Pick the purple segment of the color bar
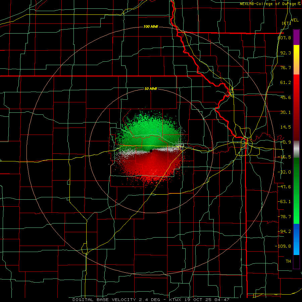 [x=296, y=37]
